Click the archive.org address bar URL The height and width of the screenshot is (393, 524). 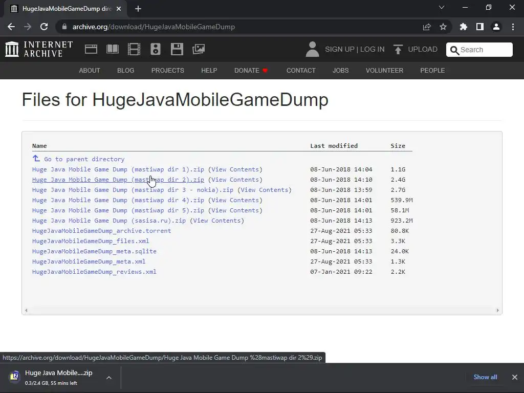(x=154, y=27)
